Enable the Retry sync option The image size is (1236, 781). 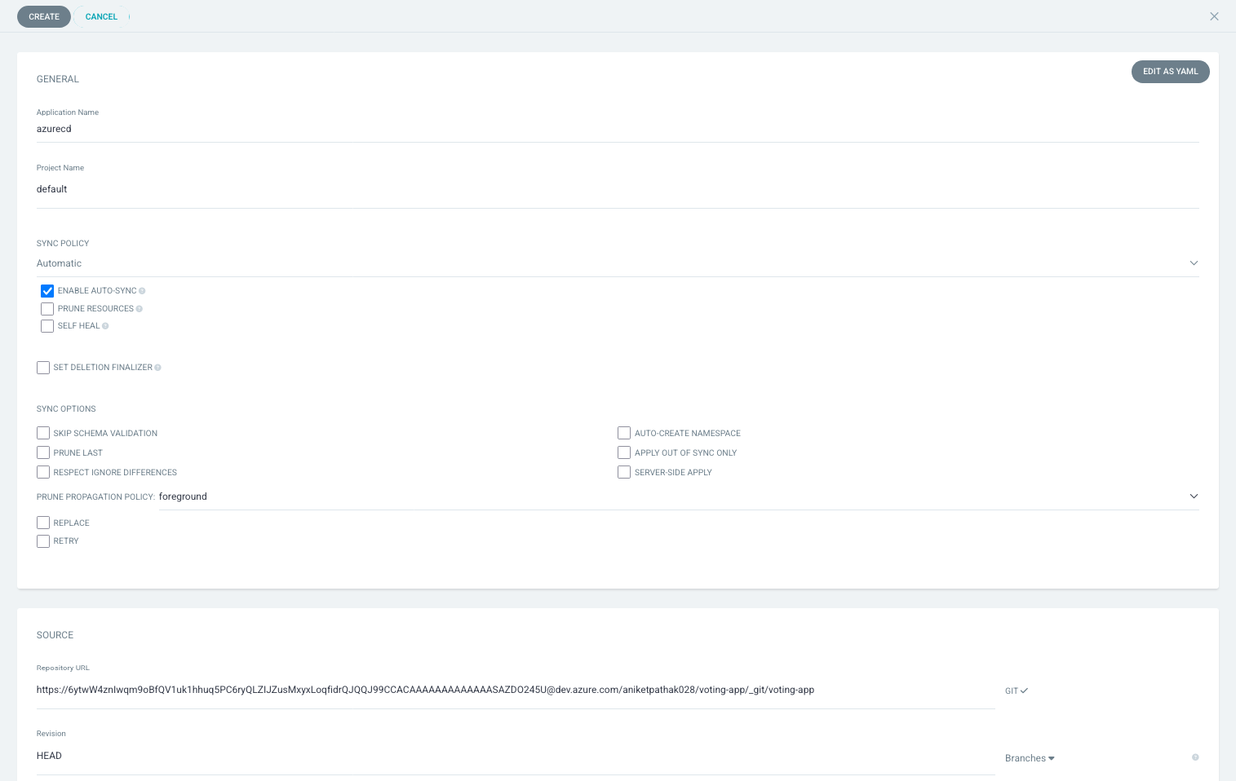(43, 541)
